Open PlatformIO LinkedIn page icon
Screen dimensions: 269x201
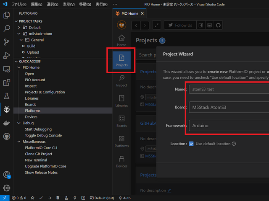tap(209, 25)
